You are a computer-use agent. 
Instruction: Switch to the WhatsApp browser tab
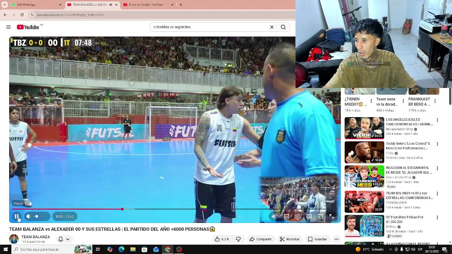[34, 5]
